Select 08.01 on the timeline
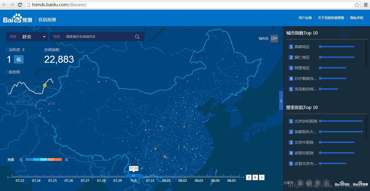This screenshot has height=191, width=370. tap(166, 181)
